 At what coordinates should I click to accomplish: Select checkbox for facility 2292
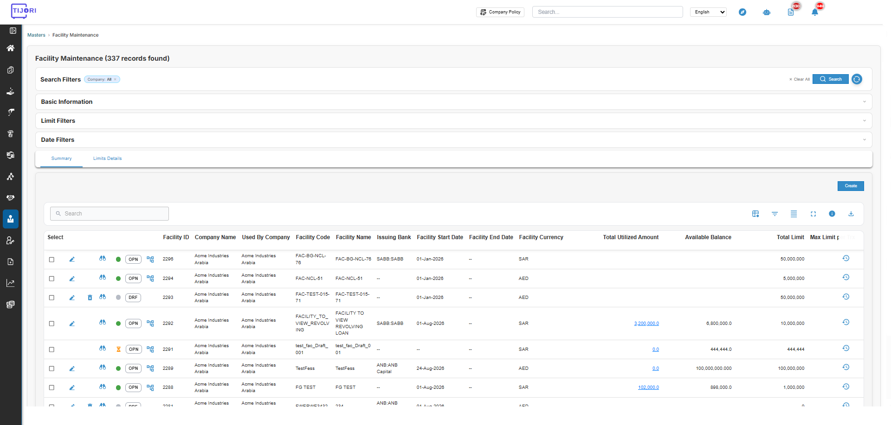(x=52, y=324)
